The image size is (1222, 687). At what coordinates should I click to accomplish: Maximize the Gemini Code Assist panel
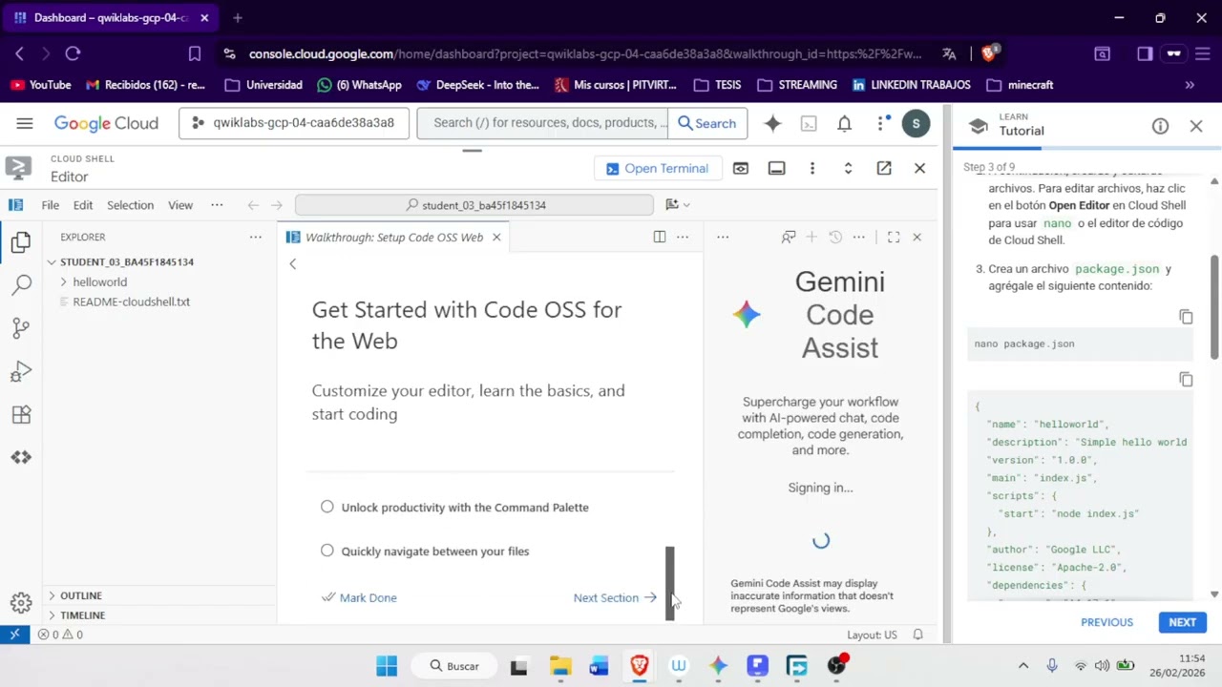[894, 237]
